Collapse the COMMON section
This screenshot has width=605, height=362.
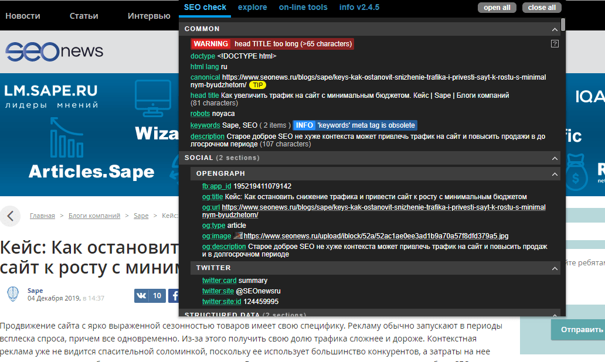tap(555, 29)
